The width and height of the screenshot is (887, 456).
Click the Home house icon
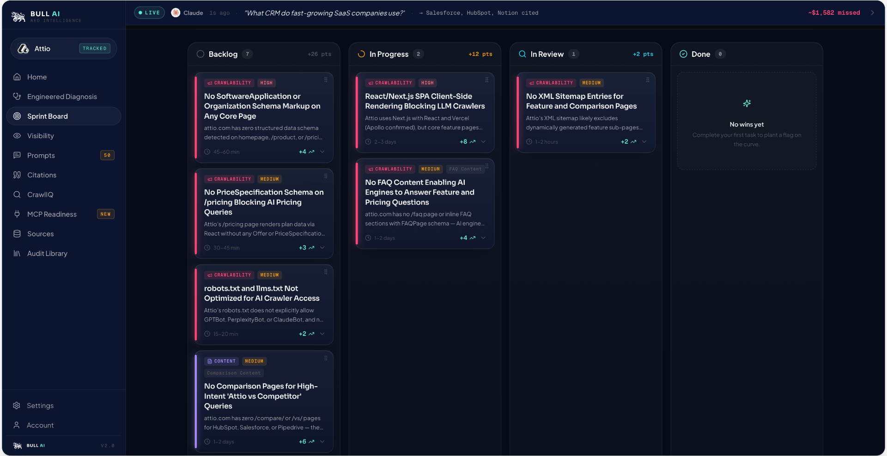coord(17,77)
